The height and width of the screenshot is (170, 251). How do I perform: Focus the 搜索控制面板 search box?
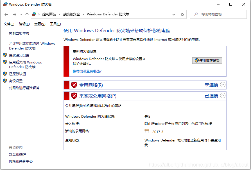point(218,15)
